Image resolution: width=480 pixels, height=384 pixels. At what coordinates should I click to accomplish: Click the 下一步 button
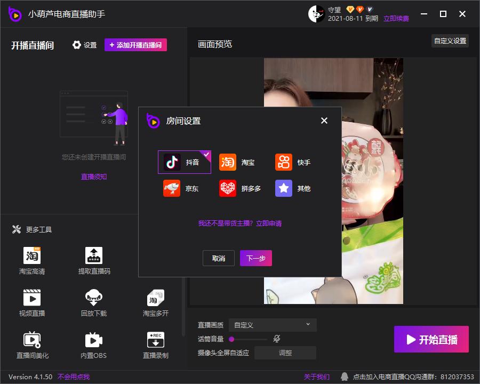[256, 258]
